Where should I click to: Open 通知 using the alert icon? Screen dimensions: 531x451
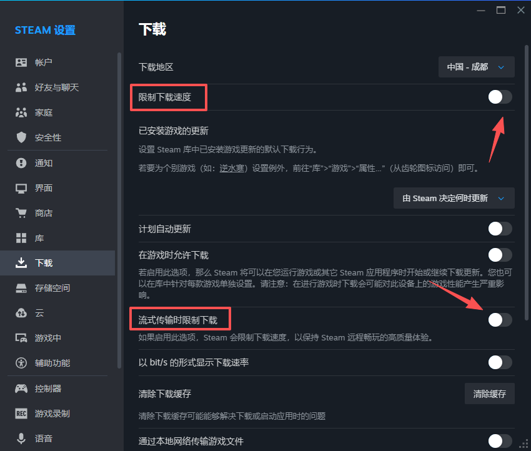[21, 163]
